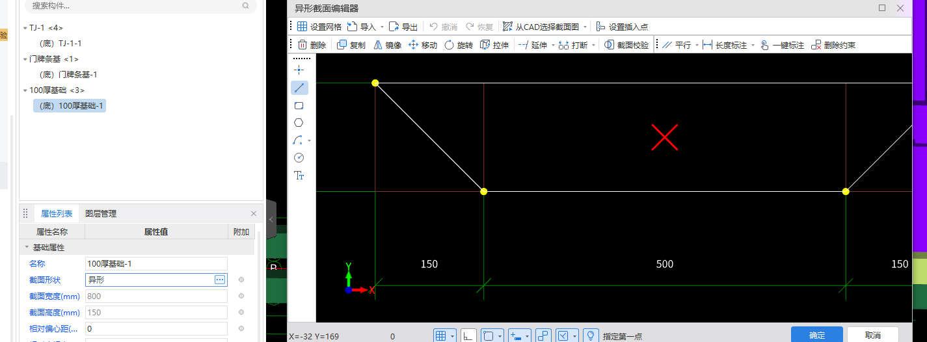Collapse the 门牌条基 <1> tree group
This screenshot has height=342, width=927.
(x=25, y=59)
